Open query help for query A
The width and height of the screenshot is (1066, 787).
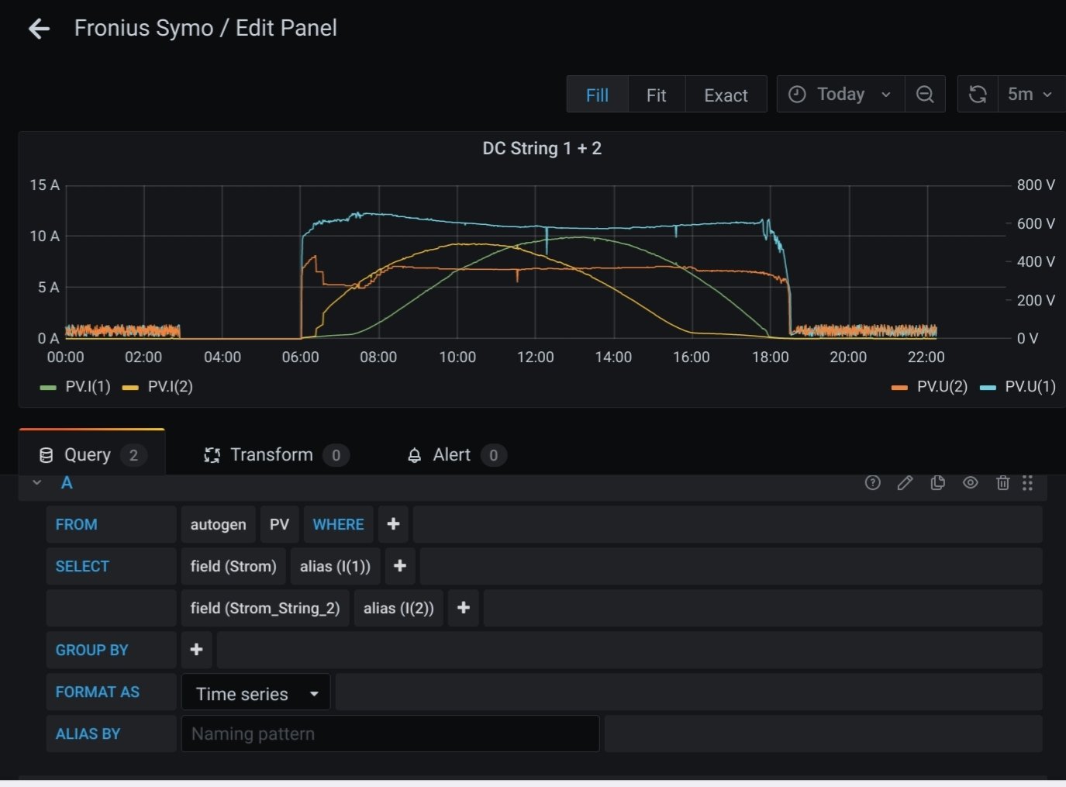[x=872, y=483]
